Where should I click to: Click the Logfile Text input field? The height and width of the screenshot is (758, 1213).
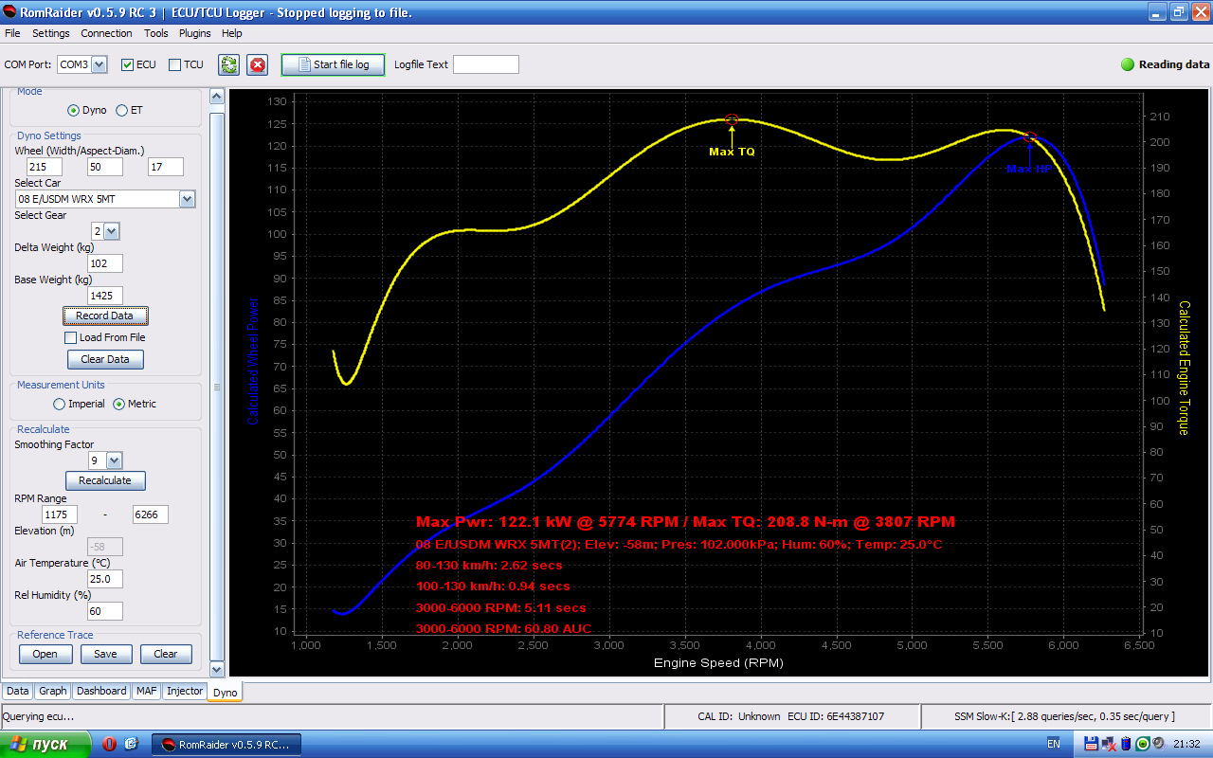tap(486, 64)
